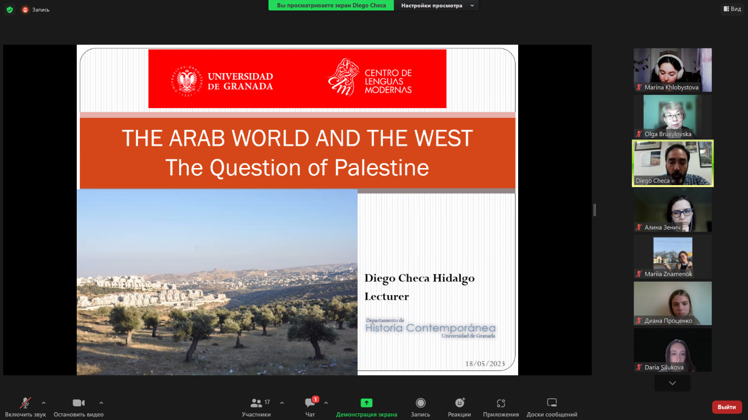Click the green encryption shield icon
Image resolution: width=748 pixels, height=420 pixels.
pos(10,9)
